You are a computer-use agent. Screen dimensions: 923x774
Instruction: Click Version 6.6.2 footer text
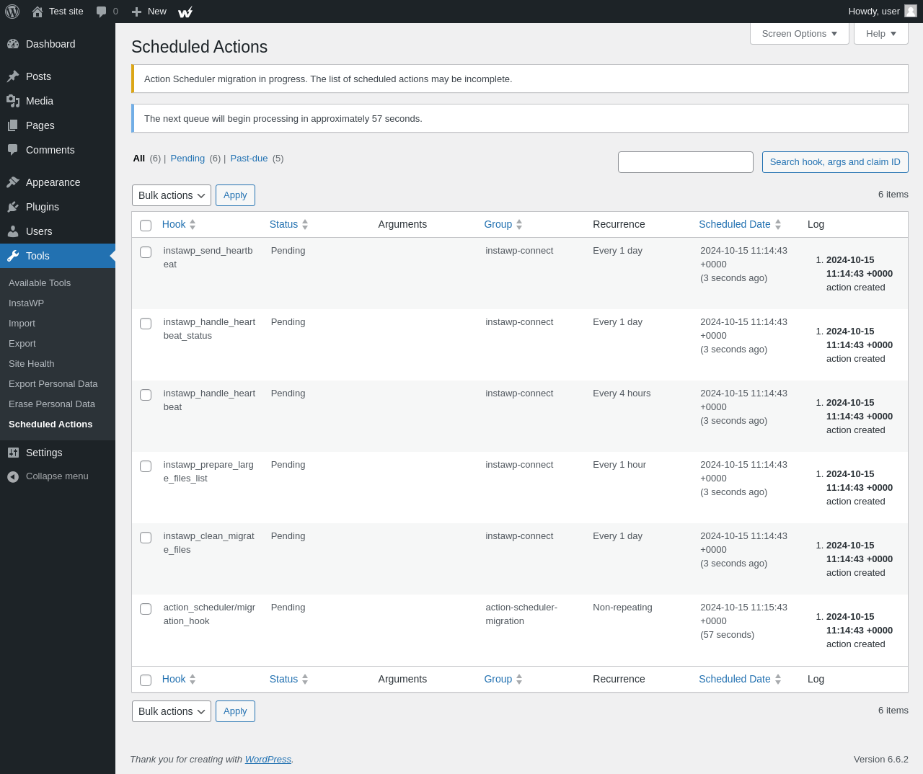[881, 760]
